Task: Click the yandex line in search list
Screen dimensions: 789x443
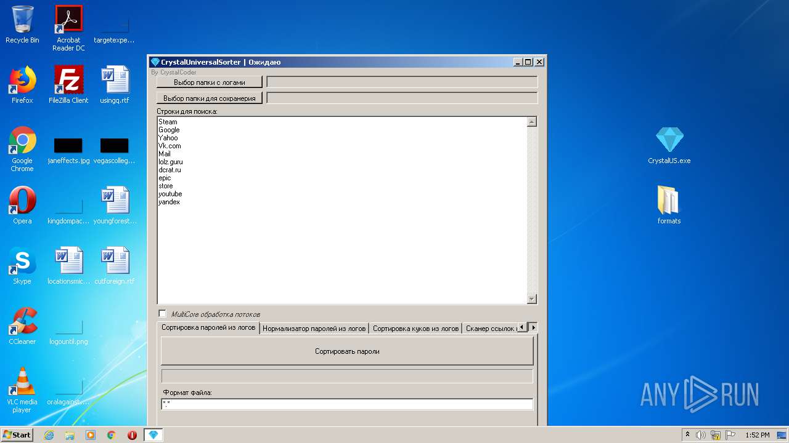Action: point(169,202)
